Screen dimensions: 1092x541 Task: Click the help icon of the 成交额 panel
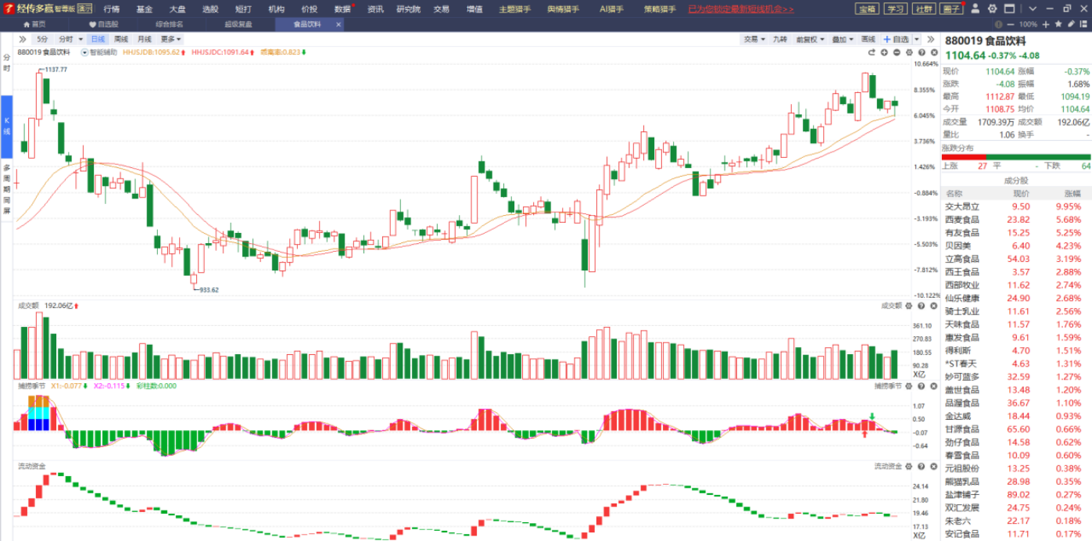click(x=921, y=306)
